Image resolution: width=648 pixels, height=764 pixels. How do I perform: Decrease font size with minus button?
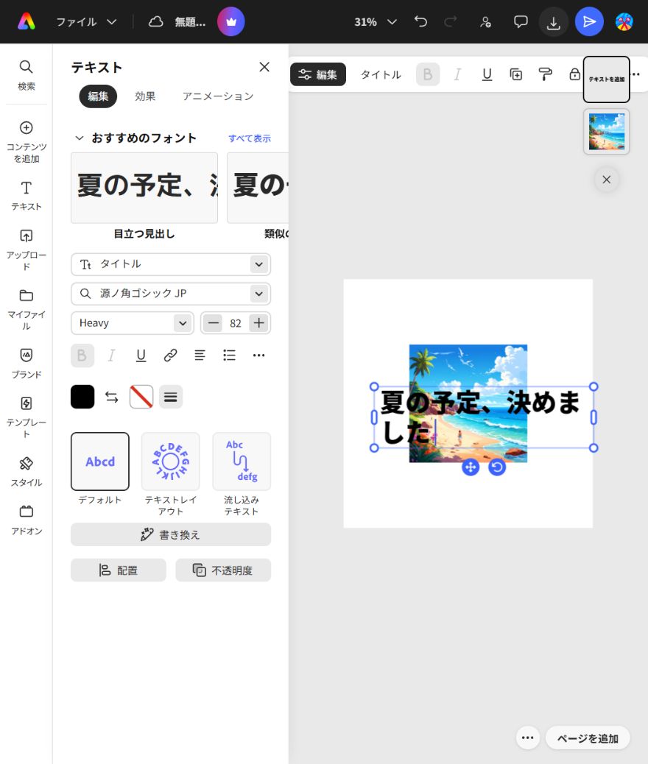point(213,323)
